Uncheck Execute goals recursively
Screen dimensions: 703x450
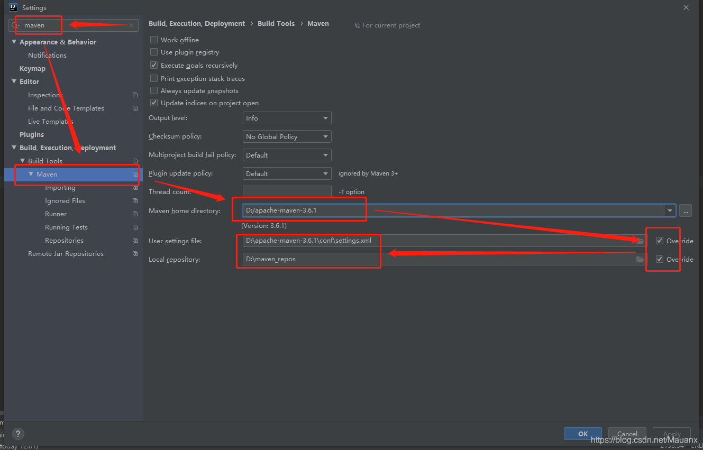(x=154, y=65)
